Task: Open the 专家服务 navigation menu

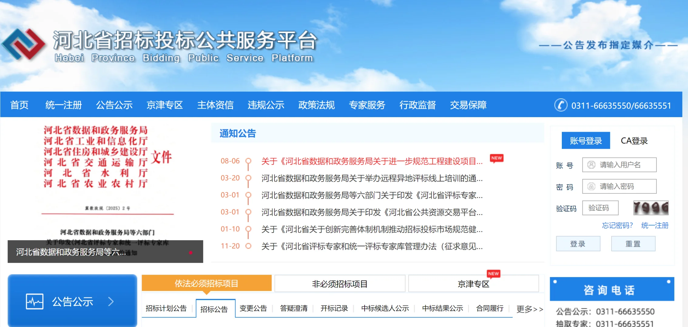Action: tap(367, 105)
